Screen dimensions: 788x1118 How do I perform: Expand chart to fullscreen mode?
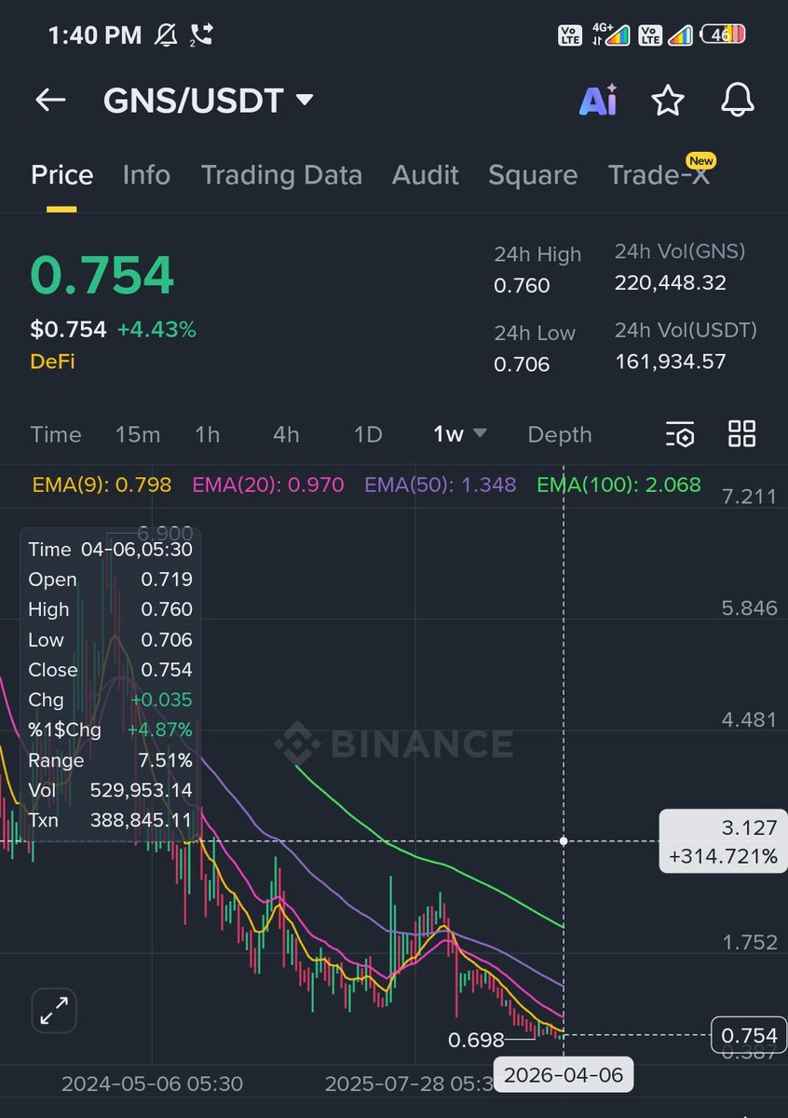point(54,1010)
